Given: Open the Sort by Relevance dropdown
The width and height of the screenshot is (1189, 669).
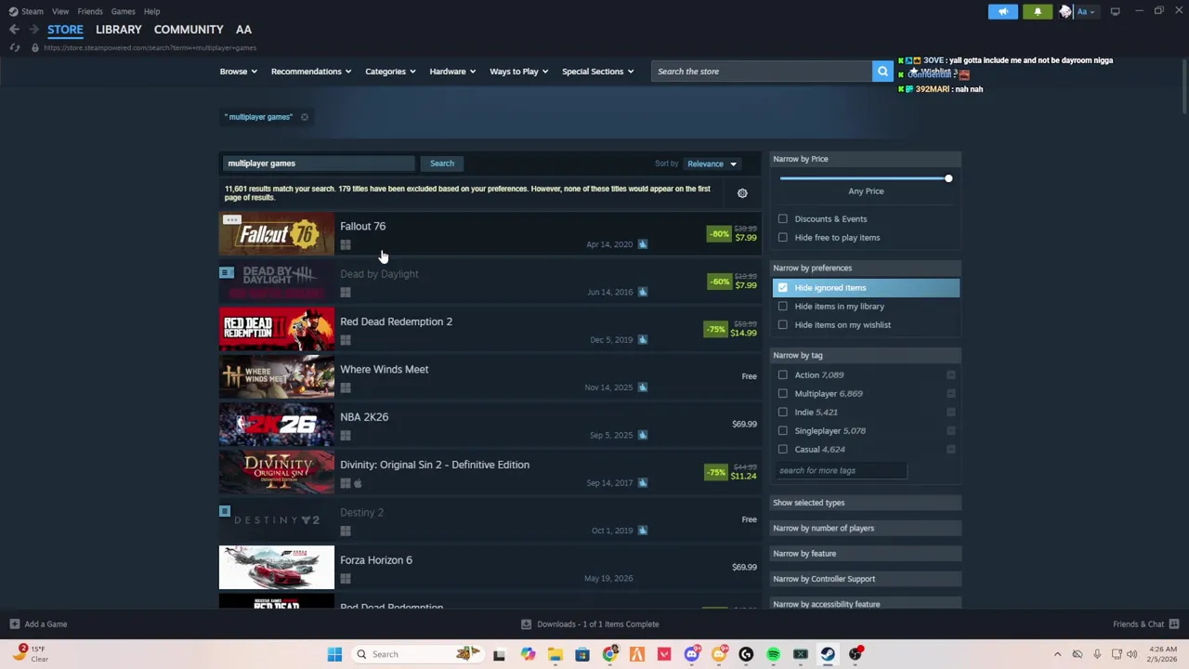Looking at the screenshot, I should pos(712,164).
